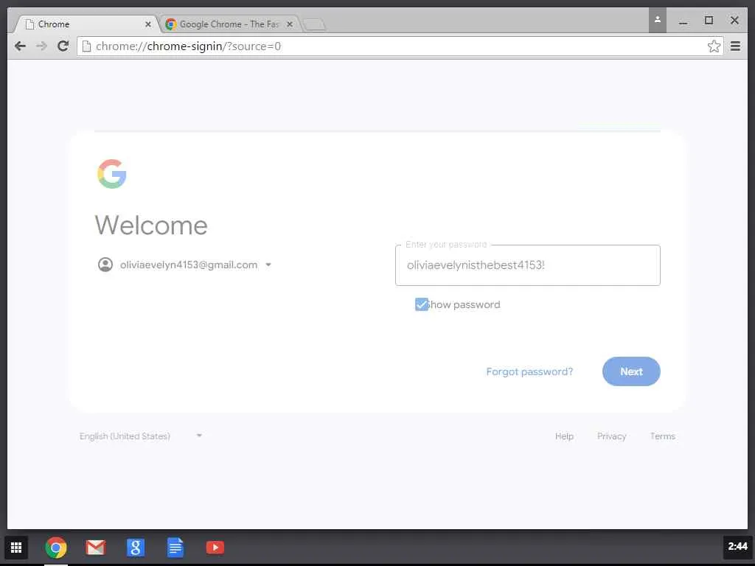Open the Privacy link
The image size is (755, 566).
[611, 436]
